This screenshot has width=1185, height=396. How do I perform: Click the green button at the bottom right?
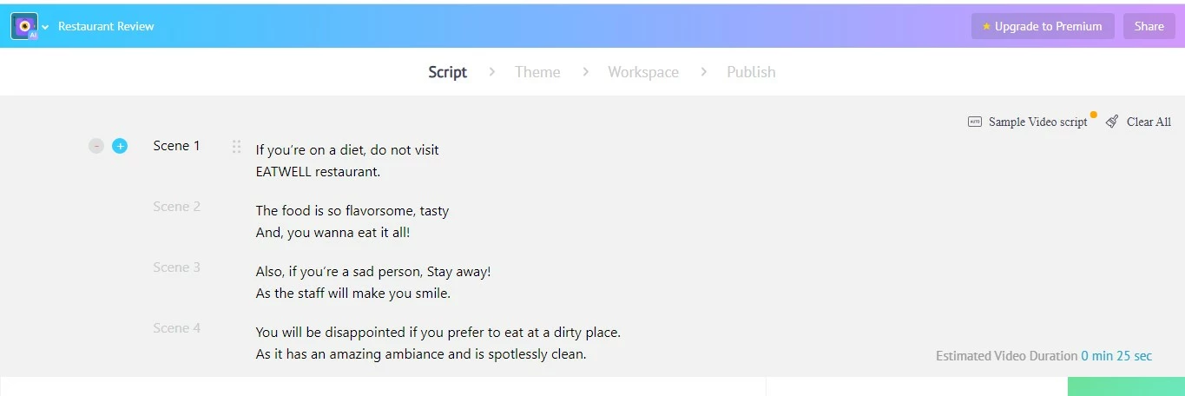(1126, 386)
